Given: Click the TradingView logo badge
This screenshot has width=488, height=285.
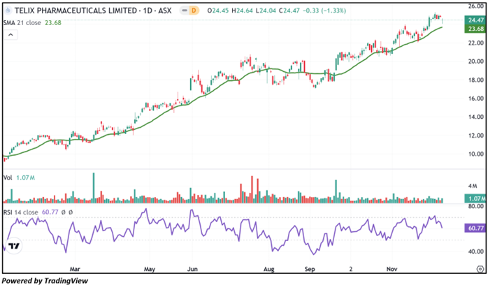Looking at the screenshot, I should (13, 246).
